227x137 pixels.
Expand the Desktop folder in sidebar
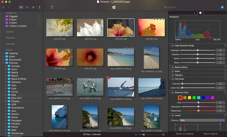point(3,53)
